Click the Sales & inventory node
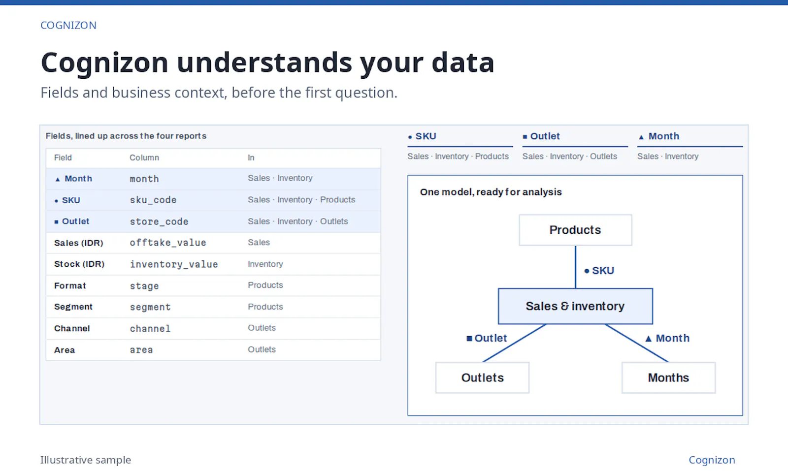 pos(575,306)
